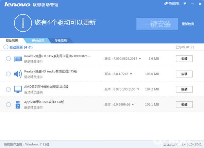
Task: Expand version dropdown 6.0.9999.66
Action: [x=133, y=104]
